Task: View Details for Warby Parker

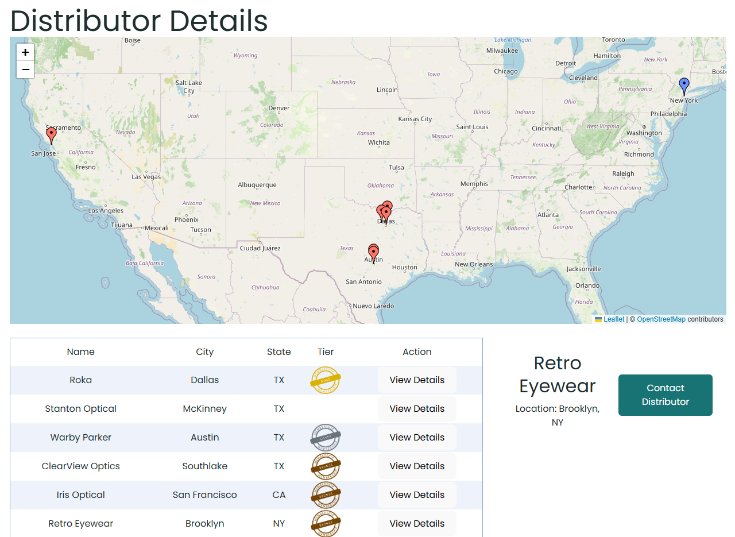Action: 417,438
